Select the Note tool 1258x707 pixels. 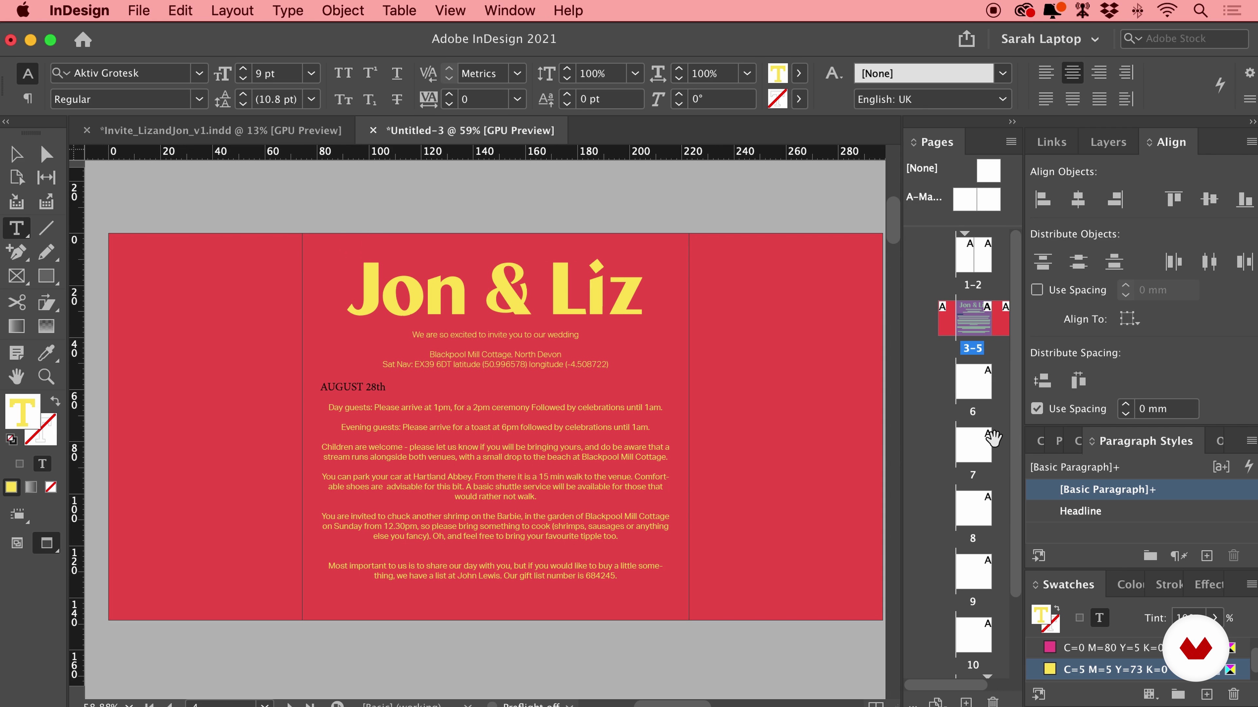pyautogui.click(x=17, y=352)
